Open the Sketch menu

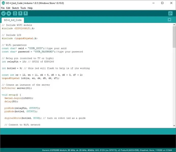pyautogui.click(x=15, y=8)
